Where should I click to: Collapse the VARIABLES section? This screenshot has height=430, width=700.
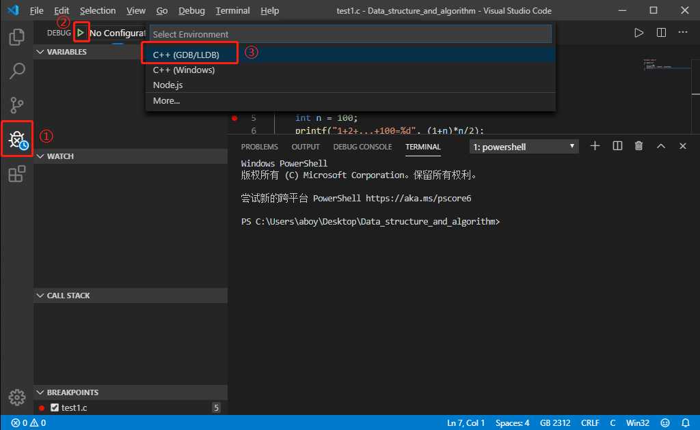click(x=87, y=52)
